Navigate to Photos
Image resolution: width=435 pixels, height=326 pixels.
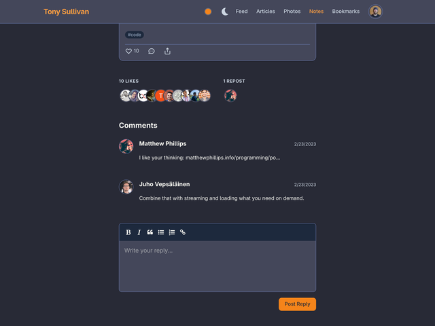pos(292,12)
